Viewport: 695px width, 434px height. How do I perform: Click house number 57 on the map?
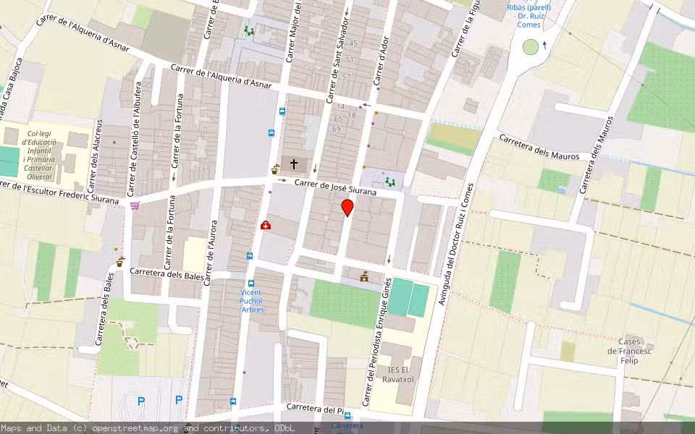[347, 77]
